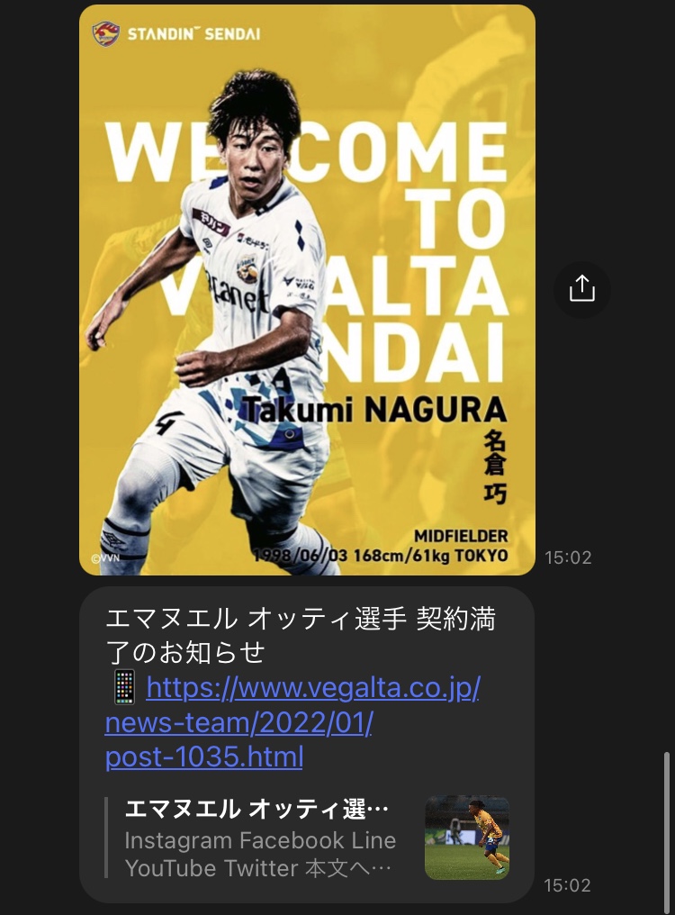Tap the 15:02 timestamp beside the link message
This screenshot has width=675, height=915.
tap(567, 885)
